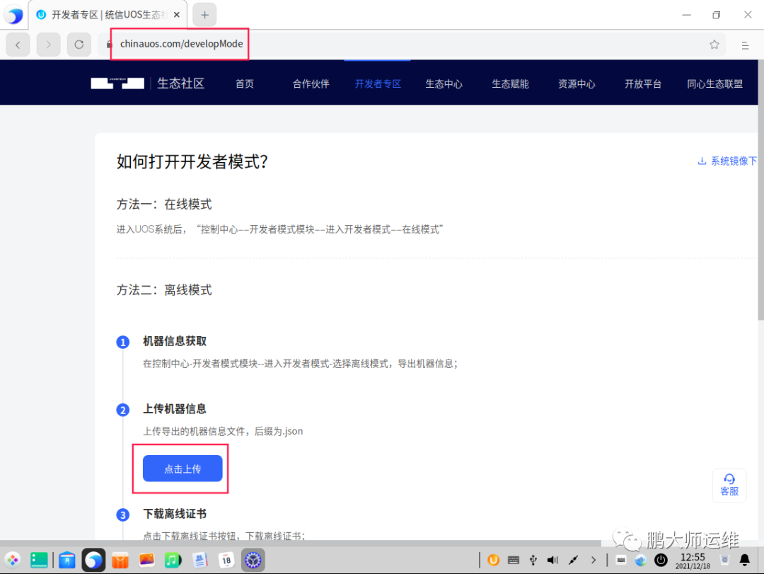Open the 首页 navigation item
This screenshot has height=574, width=764.
pos(245,84)
